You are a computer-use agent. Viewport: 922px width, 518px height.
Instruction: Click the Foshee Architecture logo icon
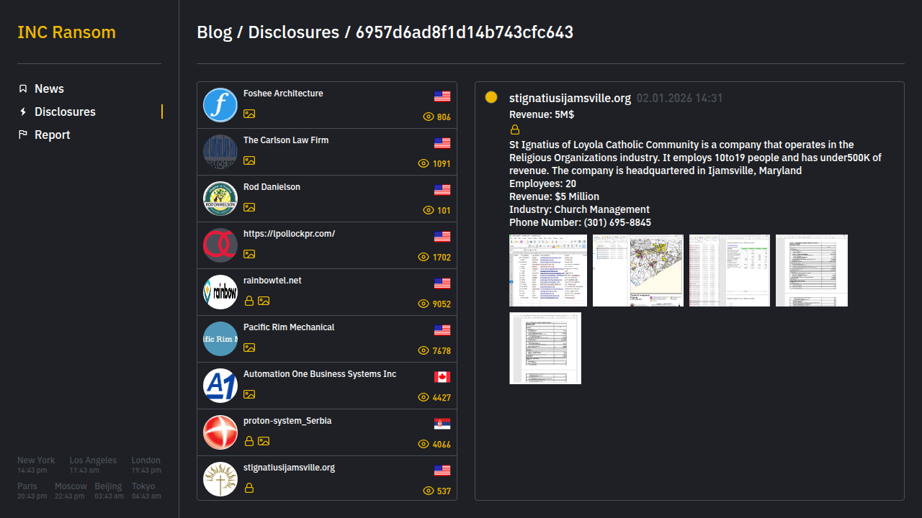[220, 105]
